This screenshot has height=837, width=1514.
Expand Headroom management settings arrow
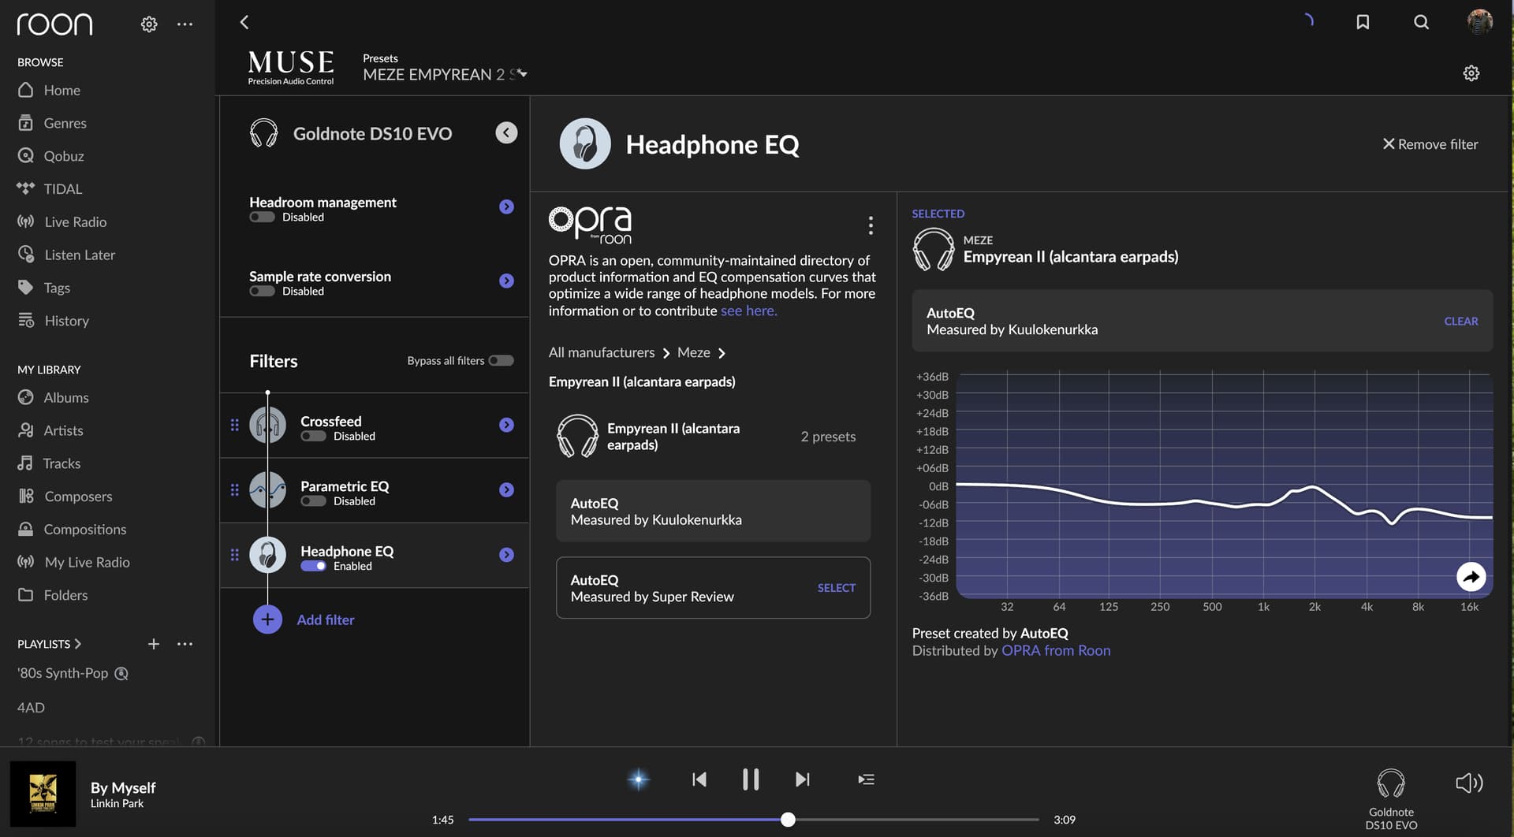(506, 206)
